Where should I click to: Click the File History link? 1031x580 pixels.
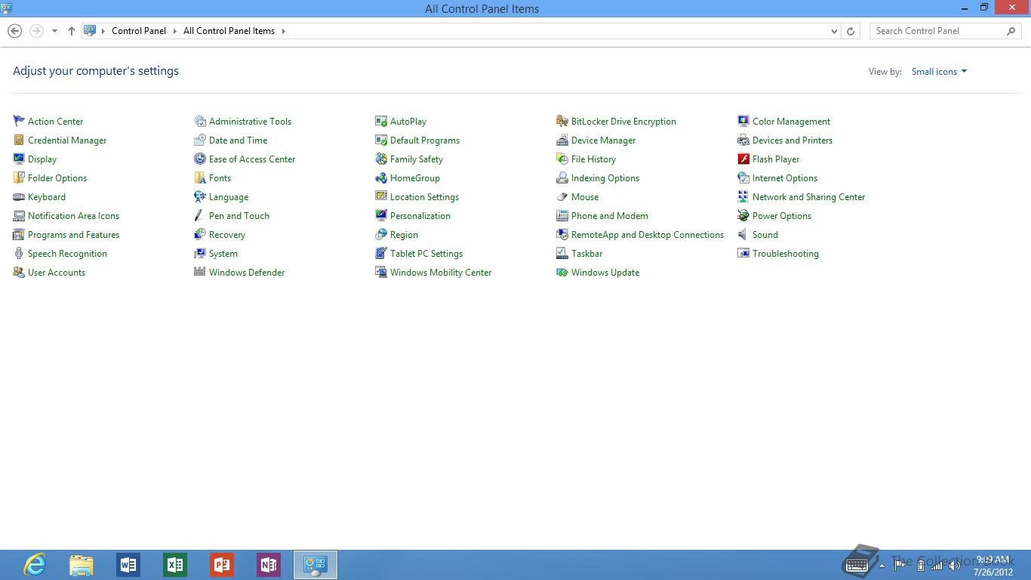click(x=593, y=159)
